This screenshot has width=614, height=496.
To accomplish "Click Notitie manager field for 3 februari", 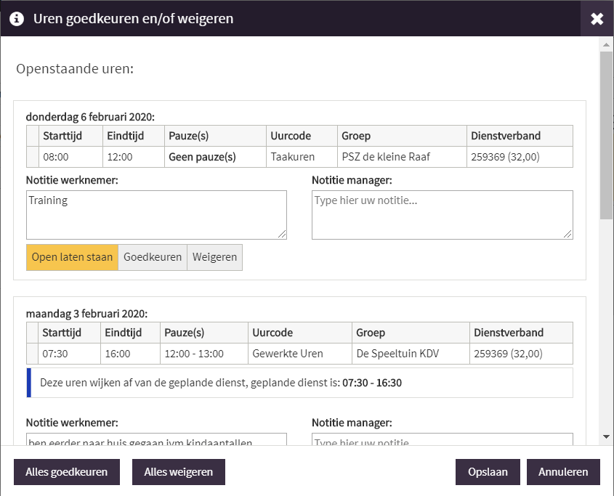I will coord(442,439).
